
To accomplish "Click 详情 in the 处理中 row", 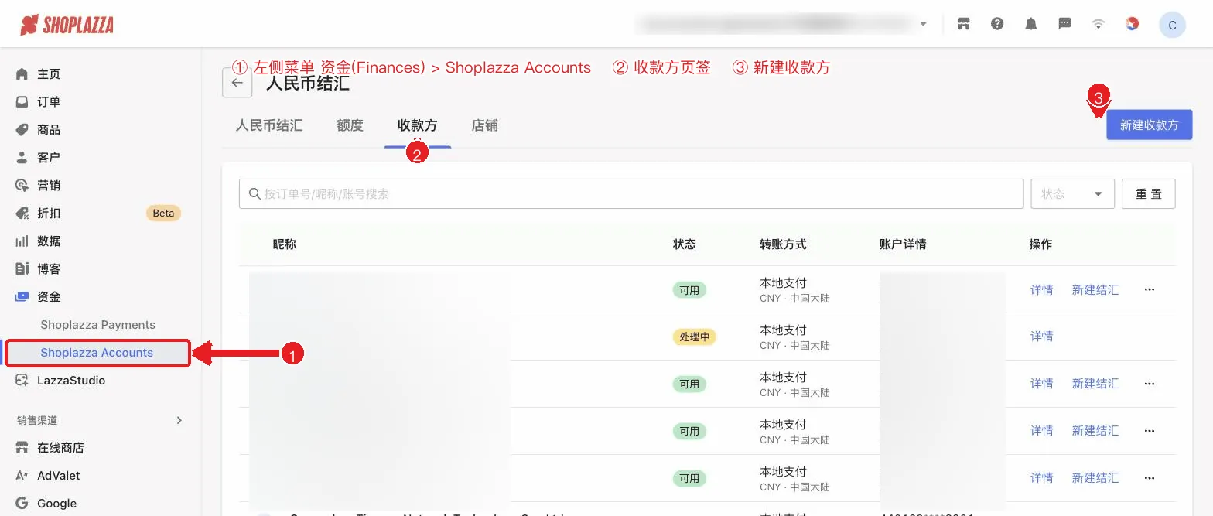I will click(1041, 337).
